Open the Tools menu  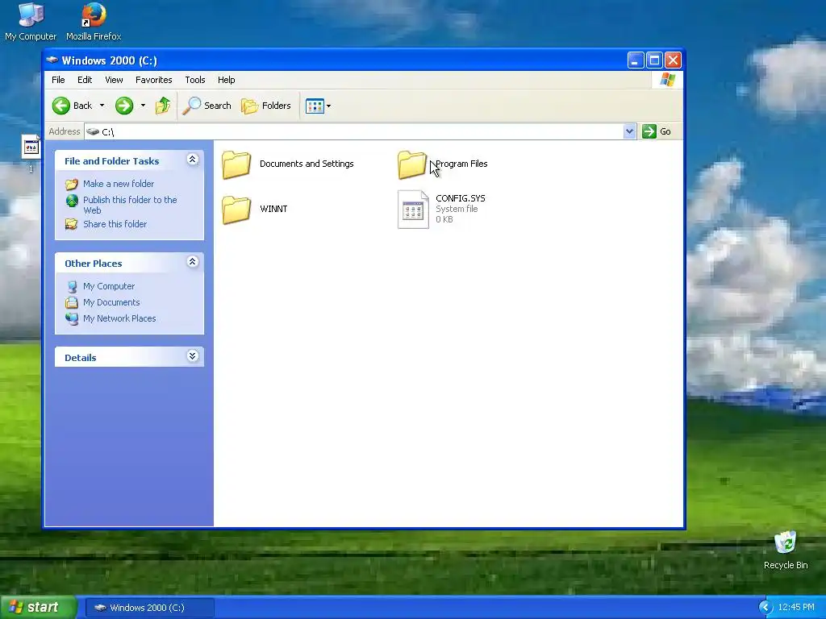[195, 80]
